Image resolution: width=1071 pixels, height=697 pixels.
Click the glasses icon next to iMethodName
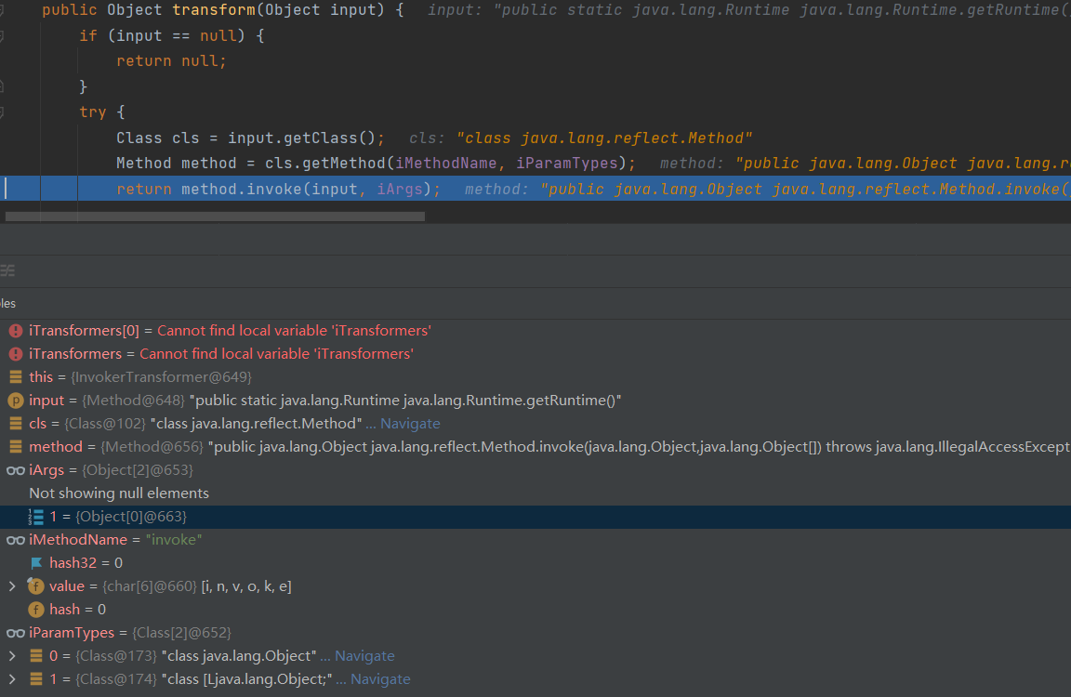pos(15,540)
